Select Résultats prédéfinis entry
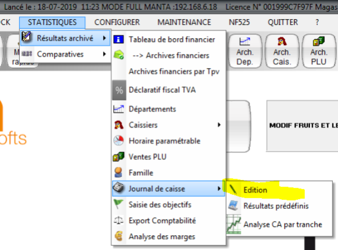 [x=275, y=207]
